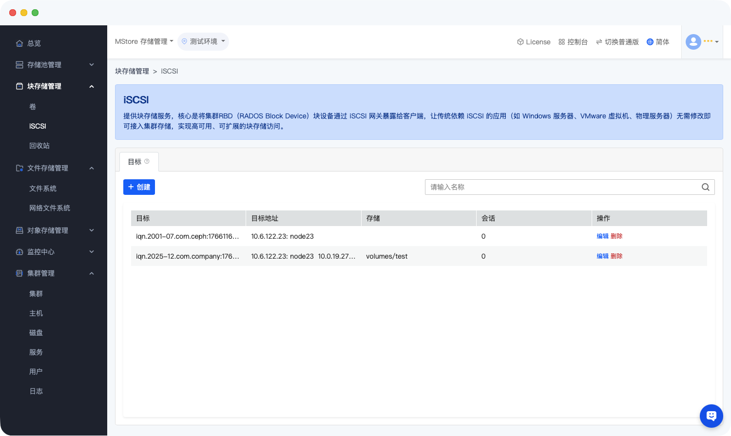Click the 请输入名称 search field
The image size is (731, 436).
[560, 187]
